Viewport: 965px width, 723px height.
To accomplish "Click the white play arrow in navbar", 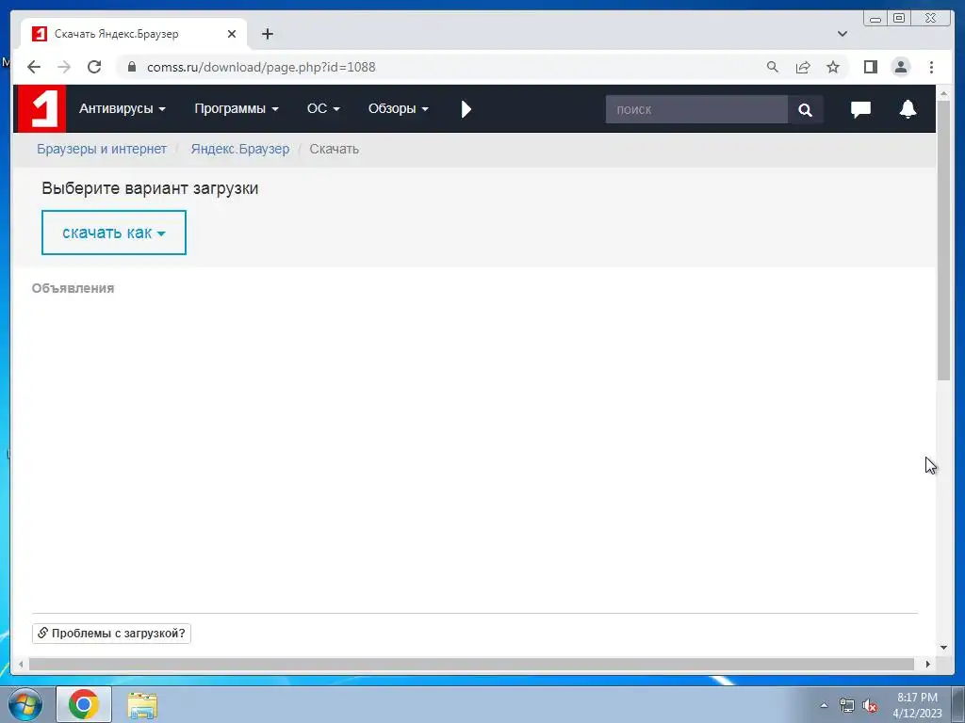I will pos(466,109).
